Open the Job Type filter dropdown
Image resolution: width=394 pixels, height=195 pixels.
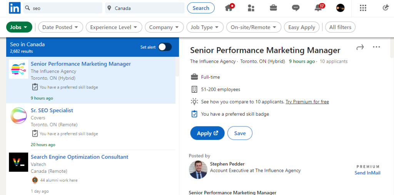[x=205, y=27]
